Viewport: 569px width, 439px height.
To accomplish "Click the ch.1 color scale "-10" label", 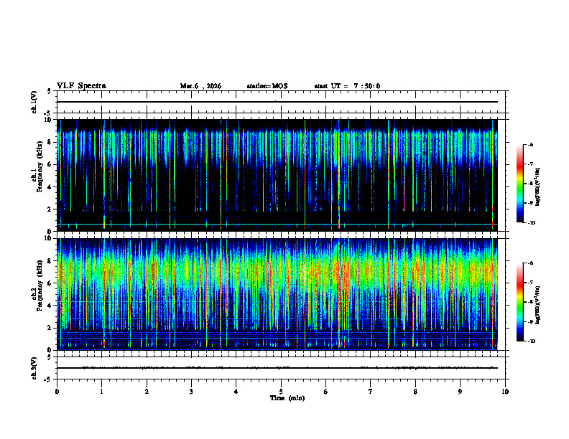I will [x=531, y=223].
